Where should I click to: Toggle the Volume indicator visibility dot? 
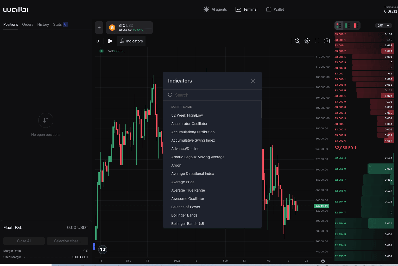[x=102, y=51]
